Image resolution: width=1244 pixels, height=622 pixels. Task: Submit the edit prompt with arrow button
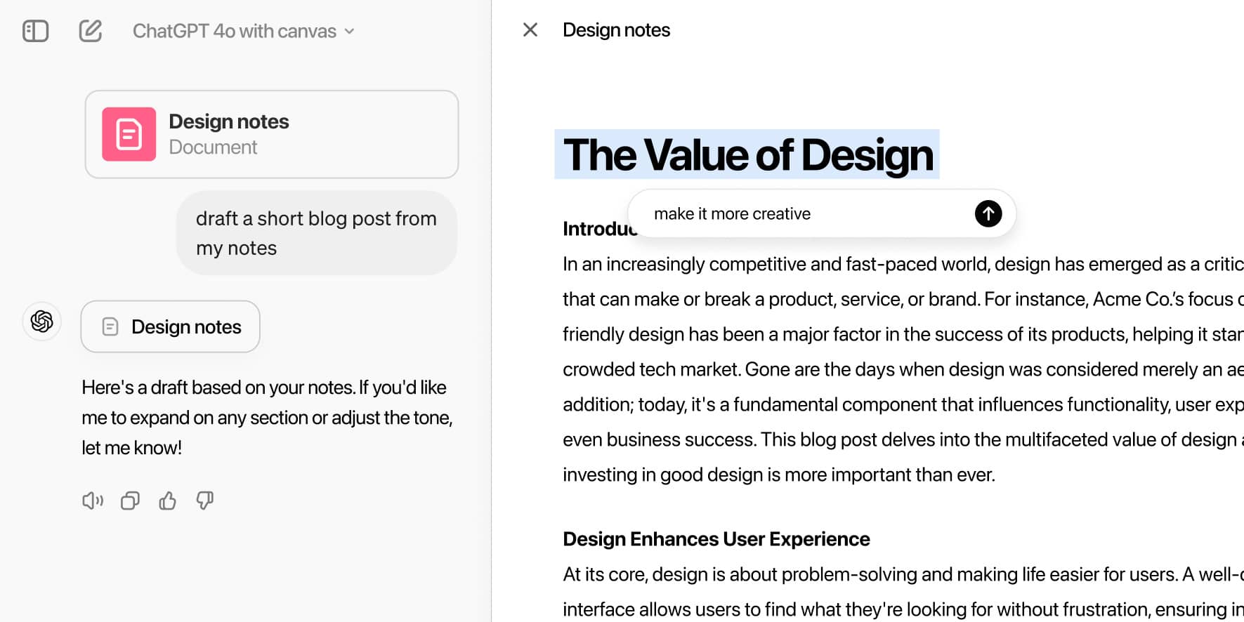[988, 213]
